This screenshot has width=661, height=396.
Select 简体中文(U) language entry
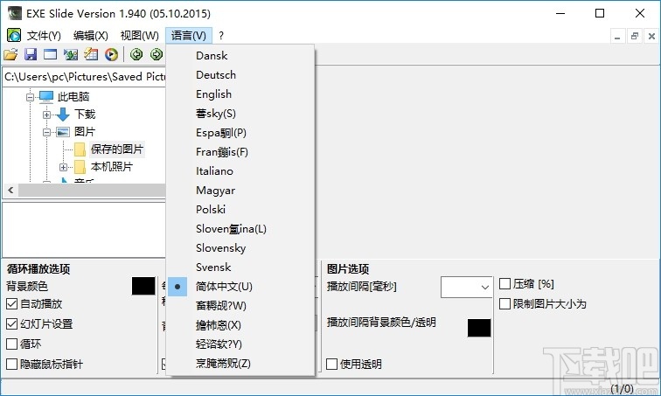tap(240, 287)
